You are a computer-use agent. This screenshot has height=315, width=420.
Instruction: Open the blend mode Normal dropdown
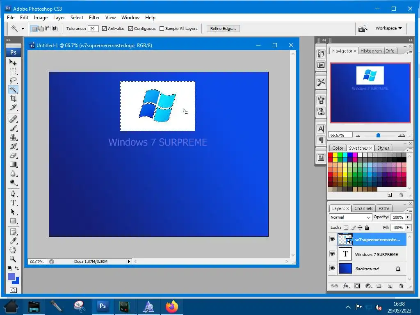(x=350, y=217)
